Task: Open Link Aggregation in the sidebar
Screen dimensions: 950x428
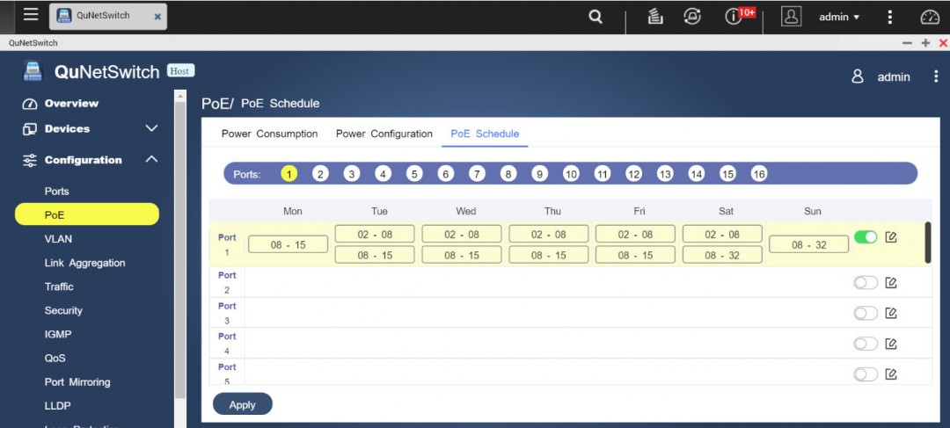Action: (86, 263)
